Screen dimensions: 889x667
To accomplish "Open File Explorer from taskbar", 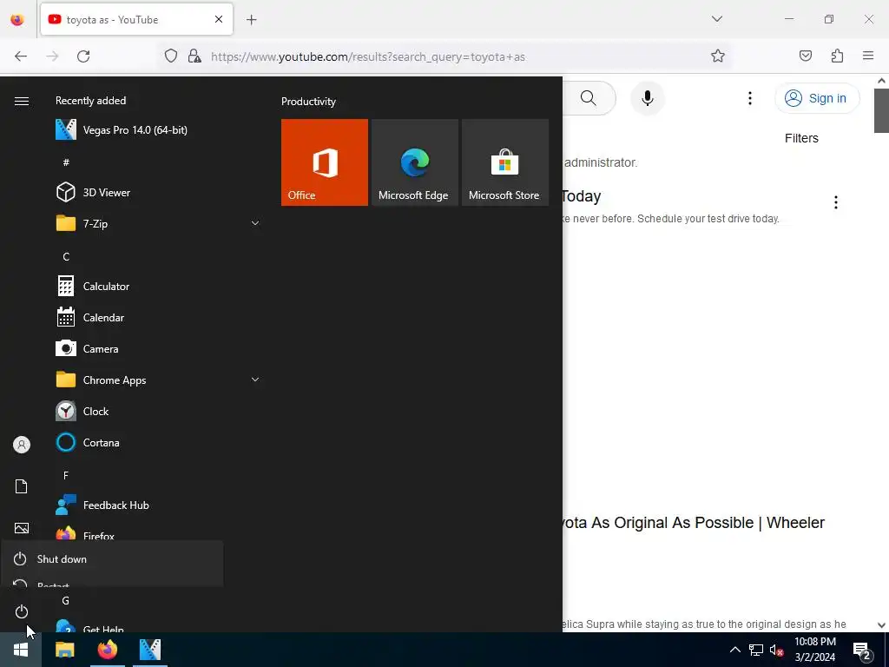I will [64, 650].
